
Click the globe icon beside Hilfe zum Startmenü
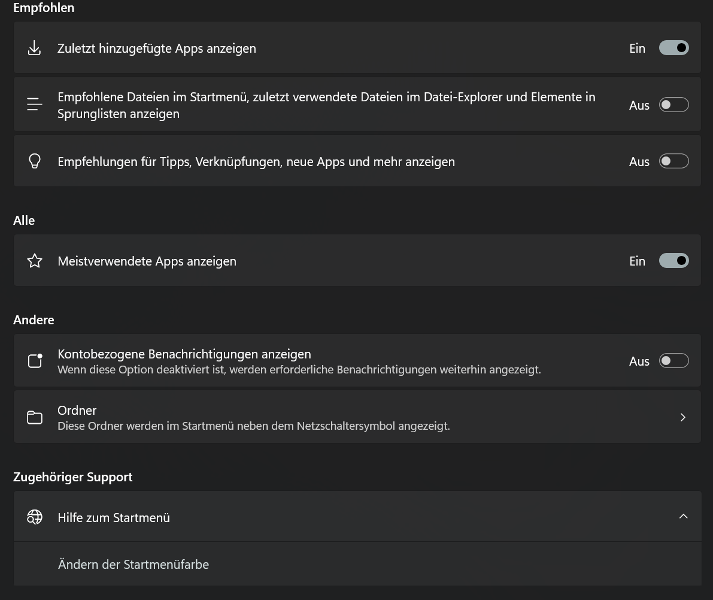(x=35, y=517)
